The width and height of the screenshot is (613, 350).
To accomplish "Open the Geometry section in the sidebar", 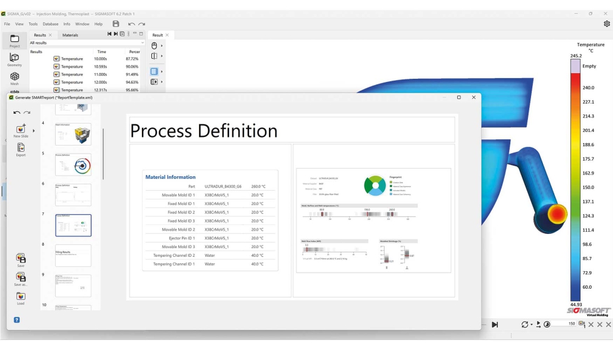I will tap(14, 60).
